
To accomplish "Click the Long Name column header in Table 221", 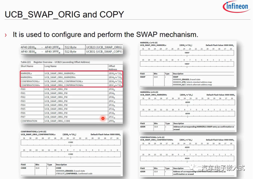I will [50, 66].
